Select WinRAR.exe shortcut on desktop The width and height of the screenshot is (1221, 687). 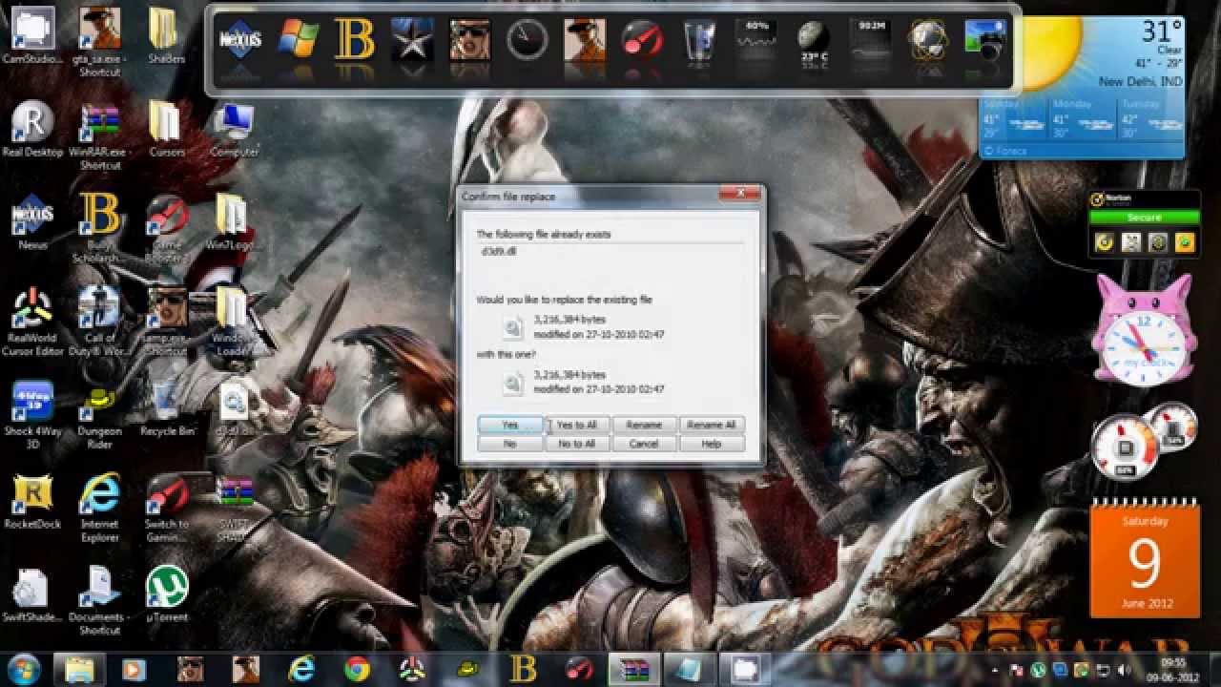(100, 136)
